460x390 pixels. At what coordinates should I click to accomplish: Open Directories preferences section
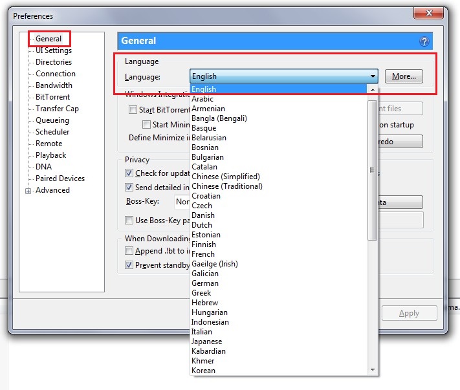[54, 62]
